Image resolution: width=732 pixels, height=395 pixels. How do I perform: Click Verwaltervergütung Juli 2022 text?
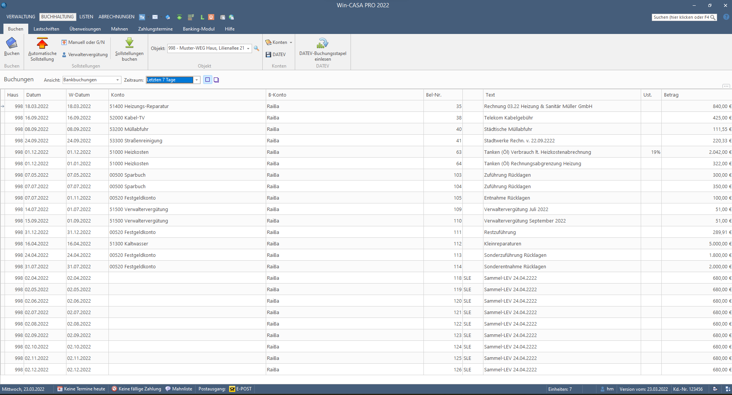click(x=516, y=209)
